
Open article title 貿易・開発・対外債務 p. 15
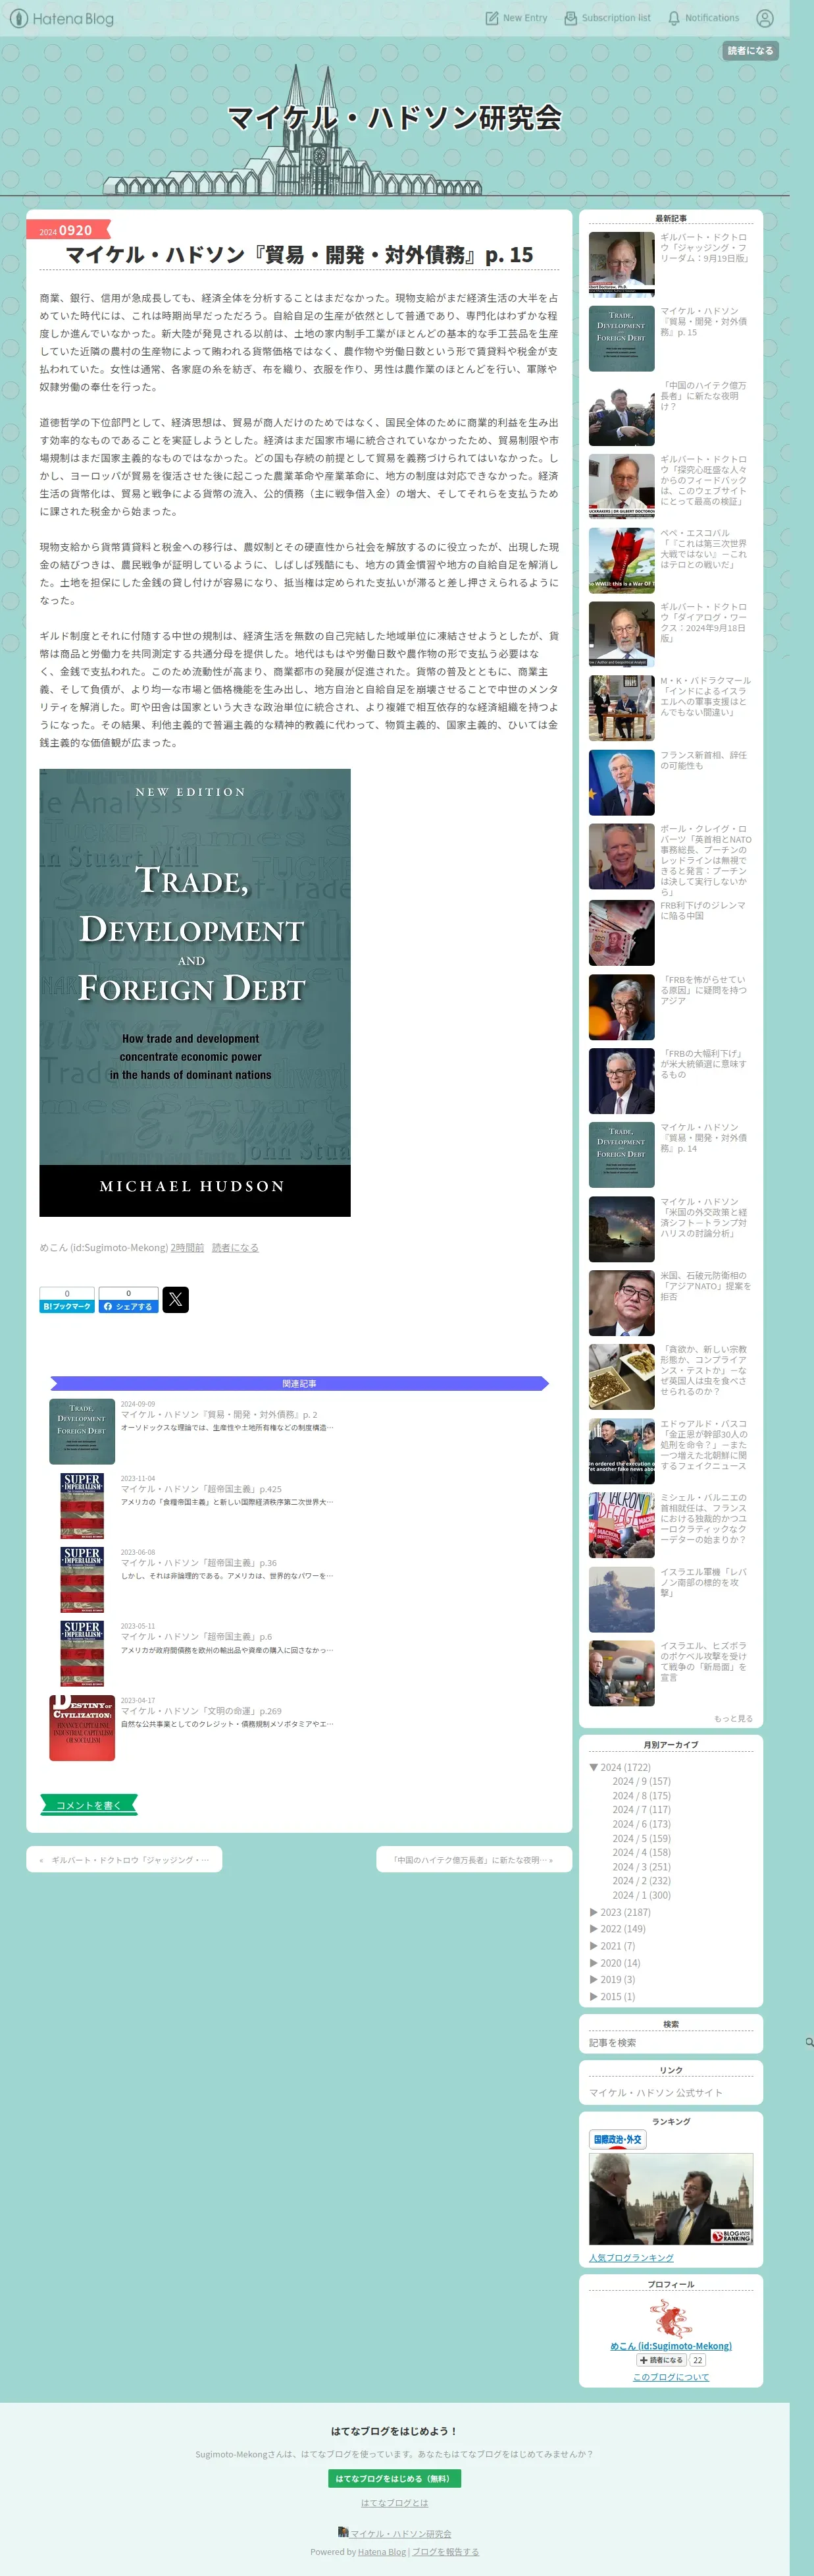coord(299,255)
